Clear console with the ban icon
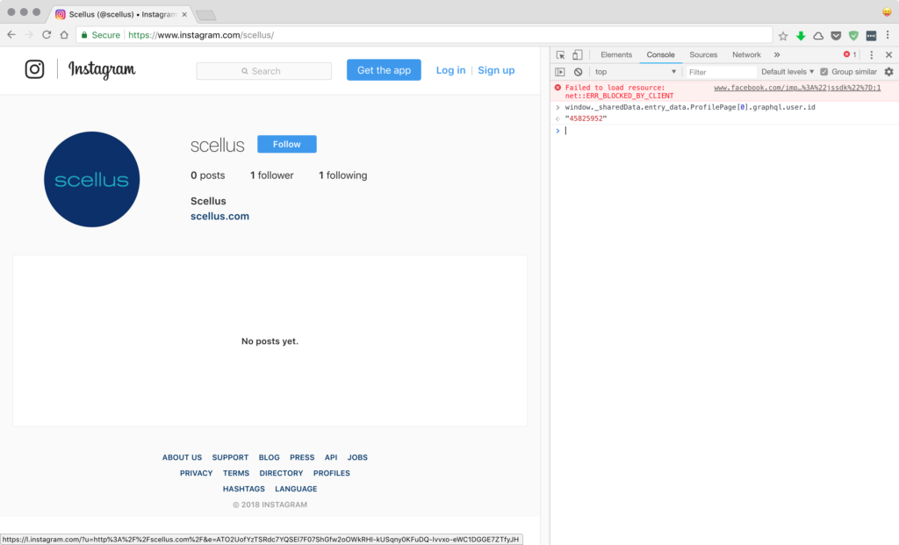 click(x=578, y=72)
